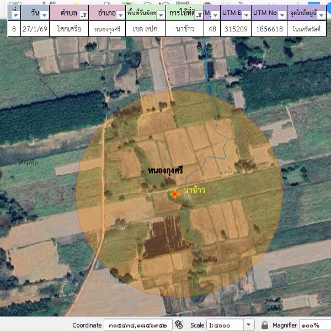Click the red hotspot marker on map
331x331 pixels.
coord(175,194)
